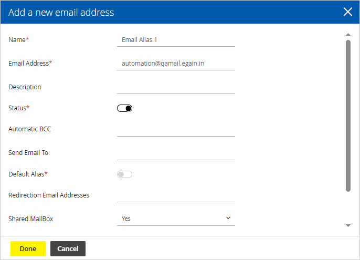This screenshot has width=360, height=260.
Task: Click the chevron arrow beside Yes
Action: 228,218
